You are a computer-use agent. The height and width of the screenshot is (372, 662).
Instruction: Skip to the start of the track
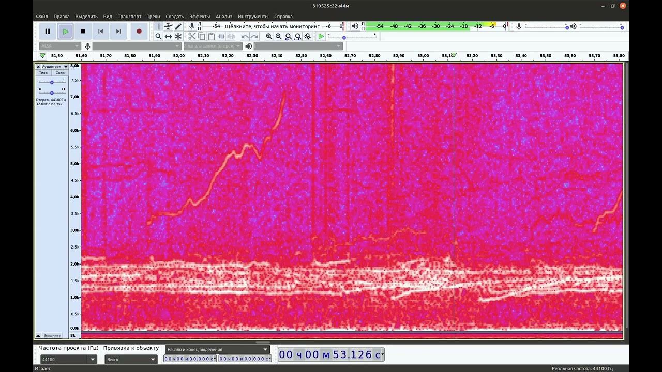pyautogui.click(x=100, y=32)
